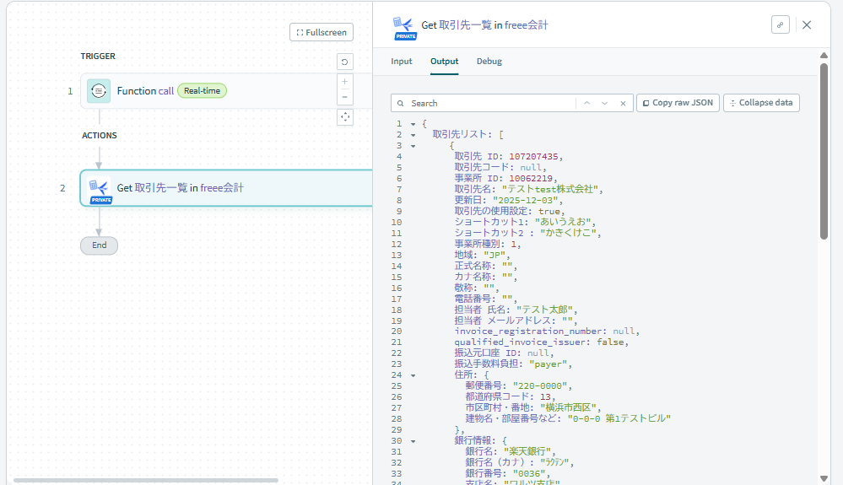Switch to the Input tab
The height and width of the screenshot is (485, 843).
click(x=402, y=62)
